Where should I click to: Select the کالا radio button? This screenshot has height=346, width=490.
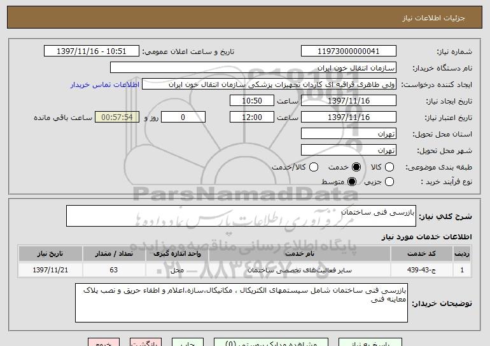pyautogui.click(x=389, y=167)
